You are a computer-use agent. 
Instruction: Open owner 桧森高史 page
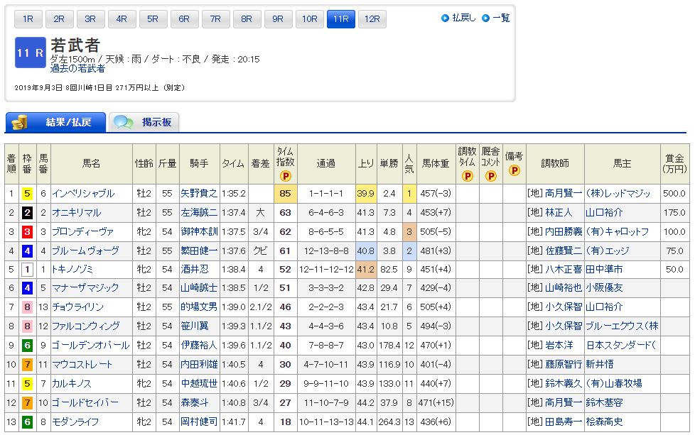coord(604,422)
